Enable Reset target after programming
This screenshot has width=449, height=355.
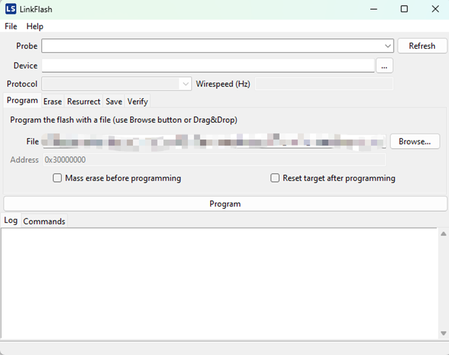pos(333,178)
